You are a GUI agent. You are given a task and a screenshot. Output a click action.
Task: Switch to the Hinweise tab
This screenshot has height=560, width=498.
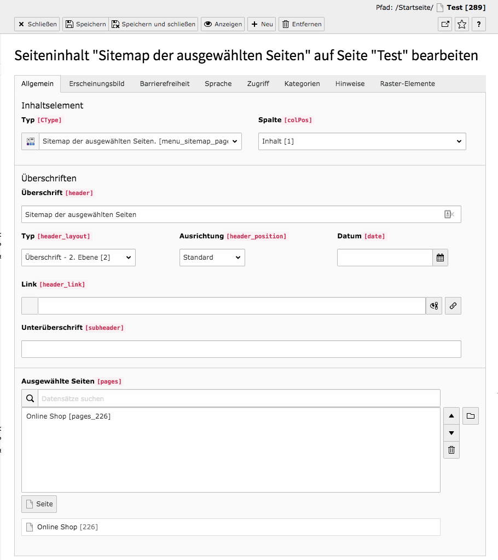tap(350, 84)
